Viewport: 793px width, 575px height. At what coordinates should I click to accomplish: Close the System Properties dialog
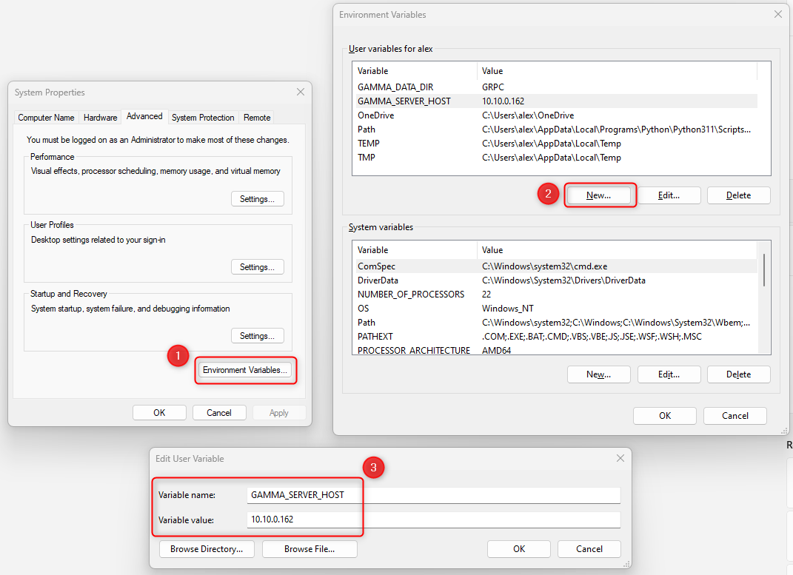(300, 93)
